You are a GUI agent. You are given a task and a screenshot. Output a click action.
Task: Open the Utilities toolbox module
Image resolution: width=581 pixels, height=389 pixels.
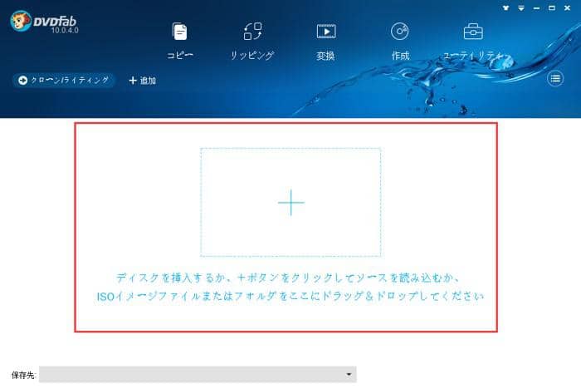pyautogui.click(x=473, y=41)
